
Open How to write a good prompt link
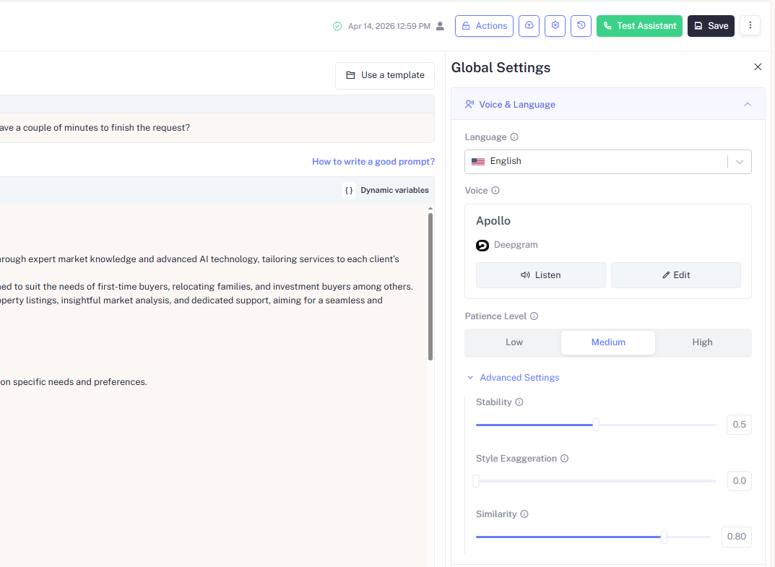373,162
